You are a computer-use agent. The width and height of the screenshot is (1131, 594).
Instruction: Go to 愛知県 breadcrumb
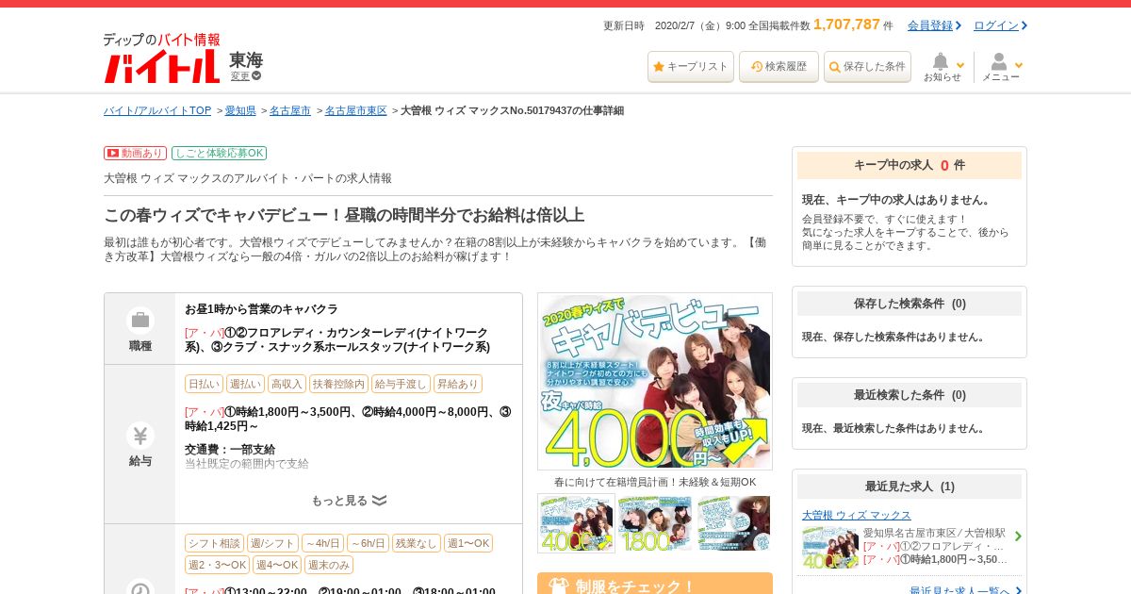pos(240,110)
